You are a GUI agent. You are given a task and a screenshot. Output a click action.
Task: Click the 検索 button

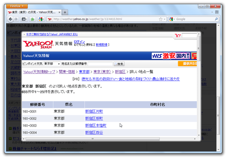pos(119,64)
